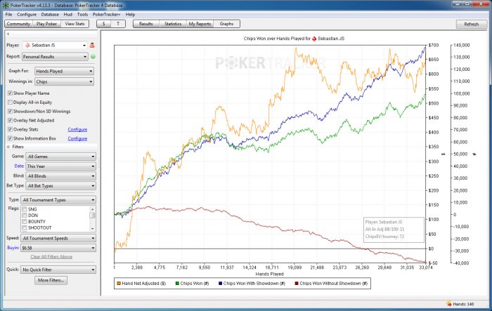Click the player profile icon beside Player dropdown
The width and height of the screenshot is (492, 311).
tap(92, 46)
